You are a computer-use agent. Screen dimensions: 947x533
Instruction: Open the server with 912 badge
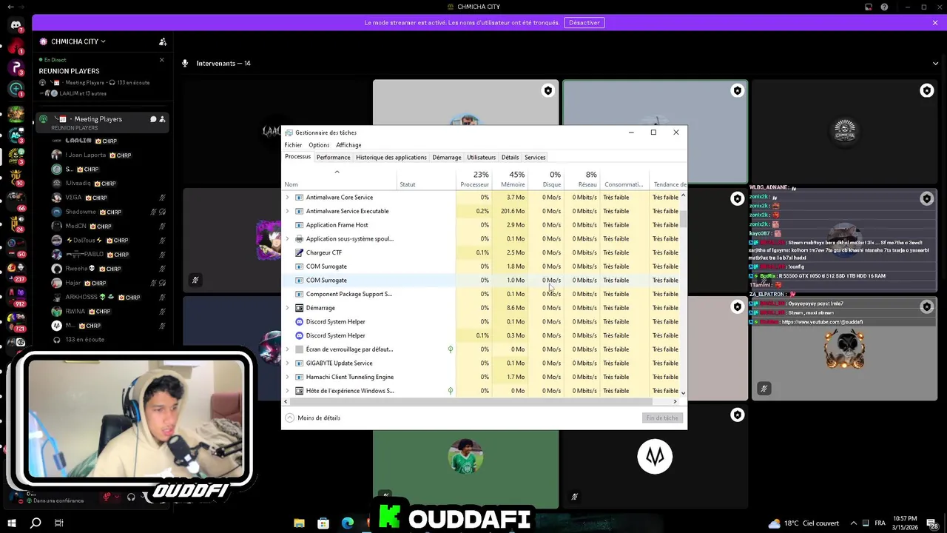point(16,298)
